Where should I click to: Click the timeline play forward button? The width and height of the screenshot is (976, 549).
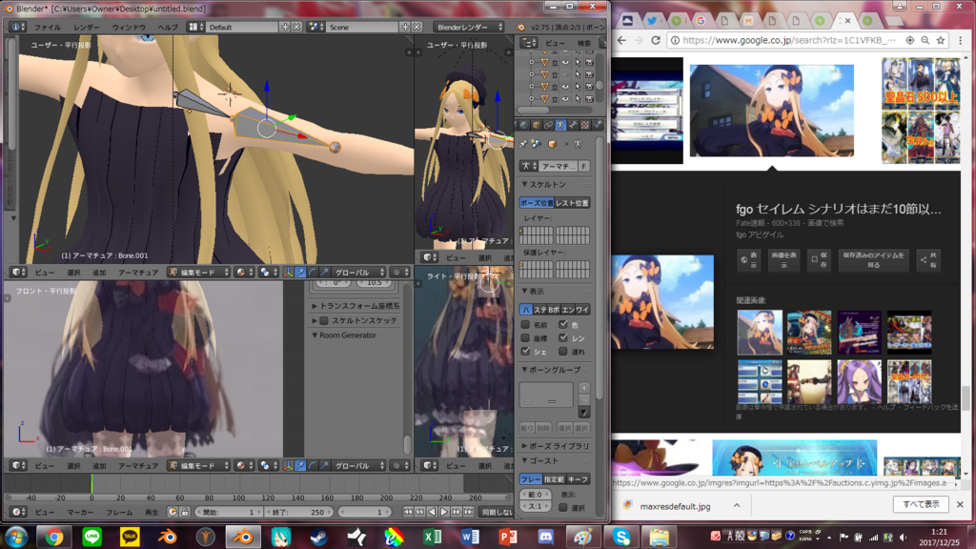point(444,512)
